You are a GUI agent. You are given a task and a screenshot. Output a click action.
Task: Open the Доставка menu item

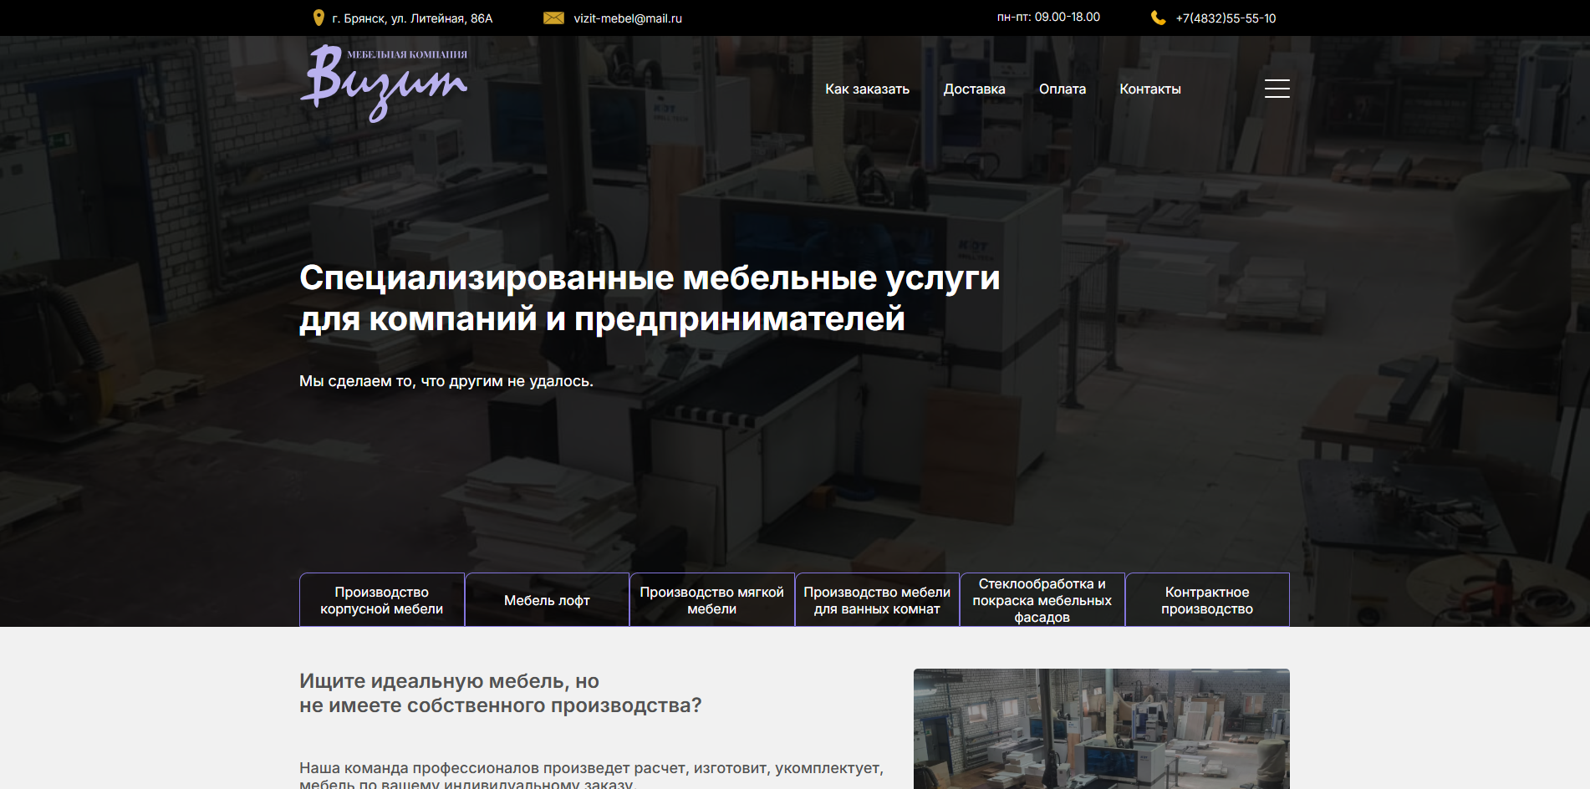click(974, 89)
